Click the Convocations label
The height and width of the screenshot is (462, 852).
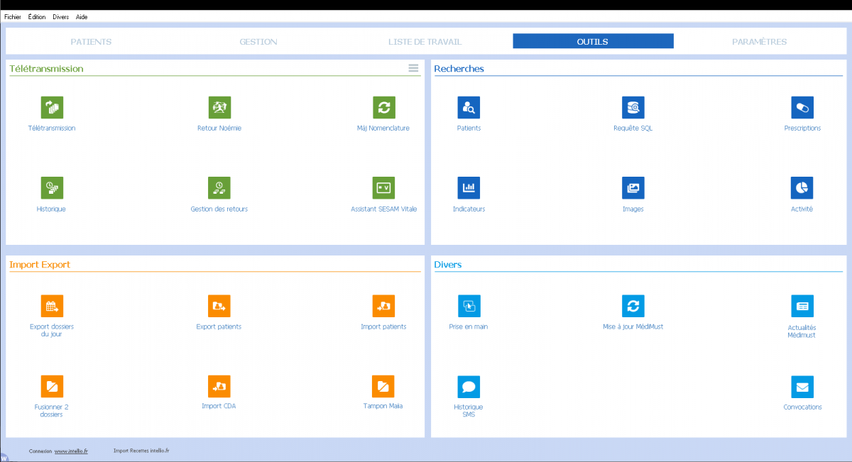pyautogui.click(x=802, y=407)
